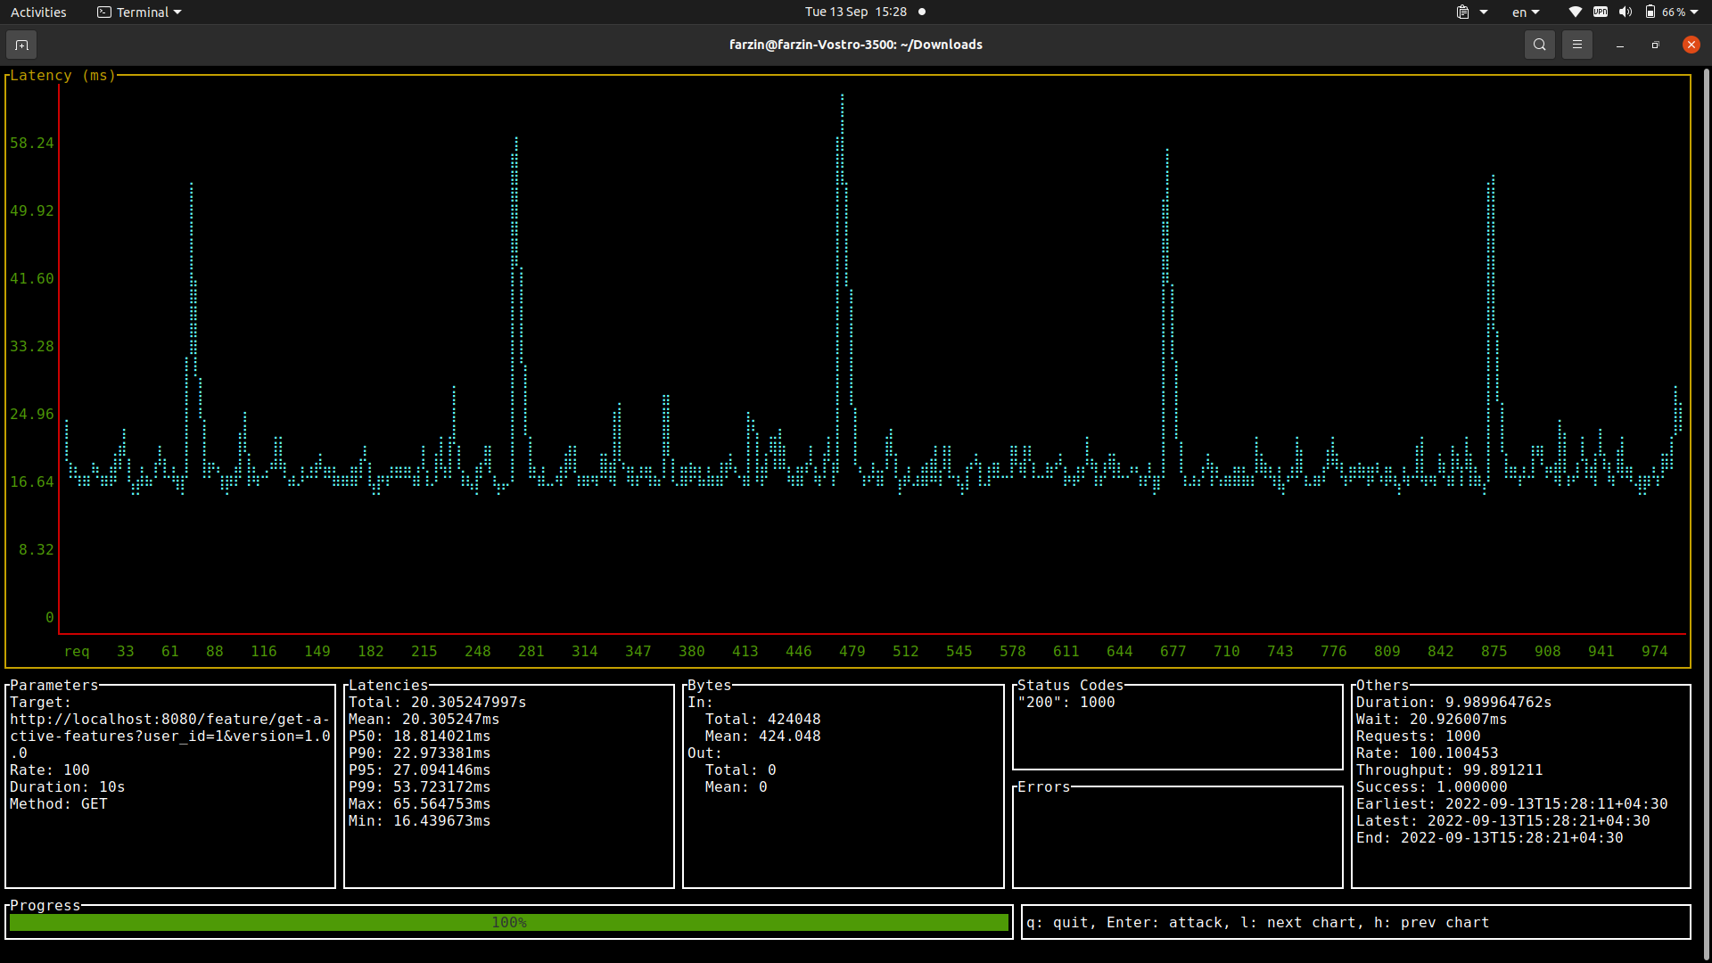Click the Wi-Fi status icon
Viewport: 1712px width, 963px height.
point(1575,12)
